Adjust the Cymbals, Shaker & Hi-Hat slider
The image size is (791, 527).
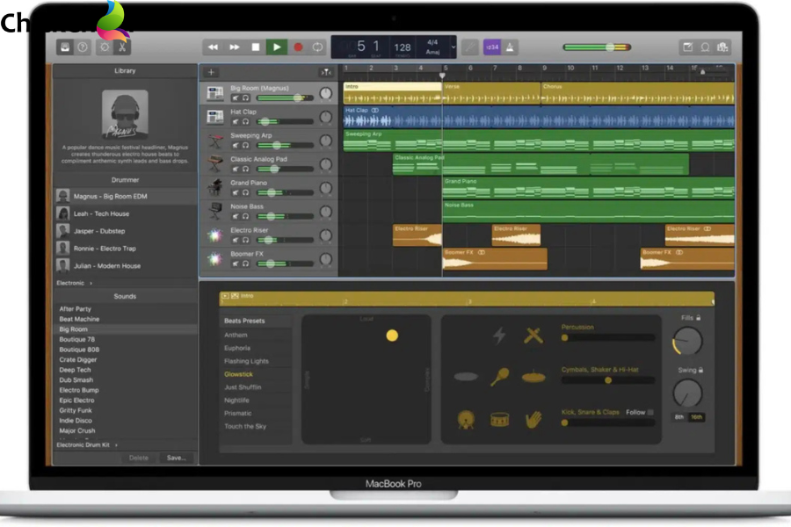click(606, 380)
